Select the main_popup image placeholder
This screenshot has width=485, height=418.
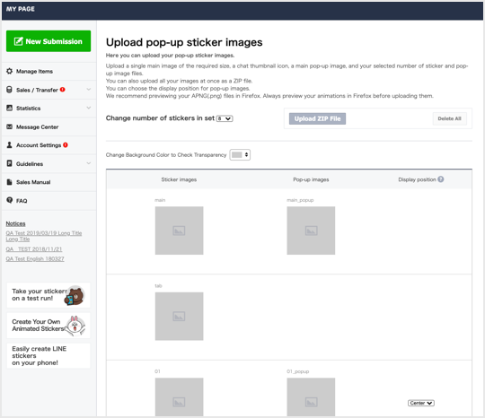tap(311, 231)
